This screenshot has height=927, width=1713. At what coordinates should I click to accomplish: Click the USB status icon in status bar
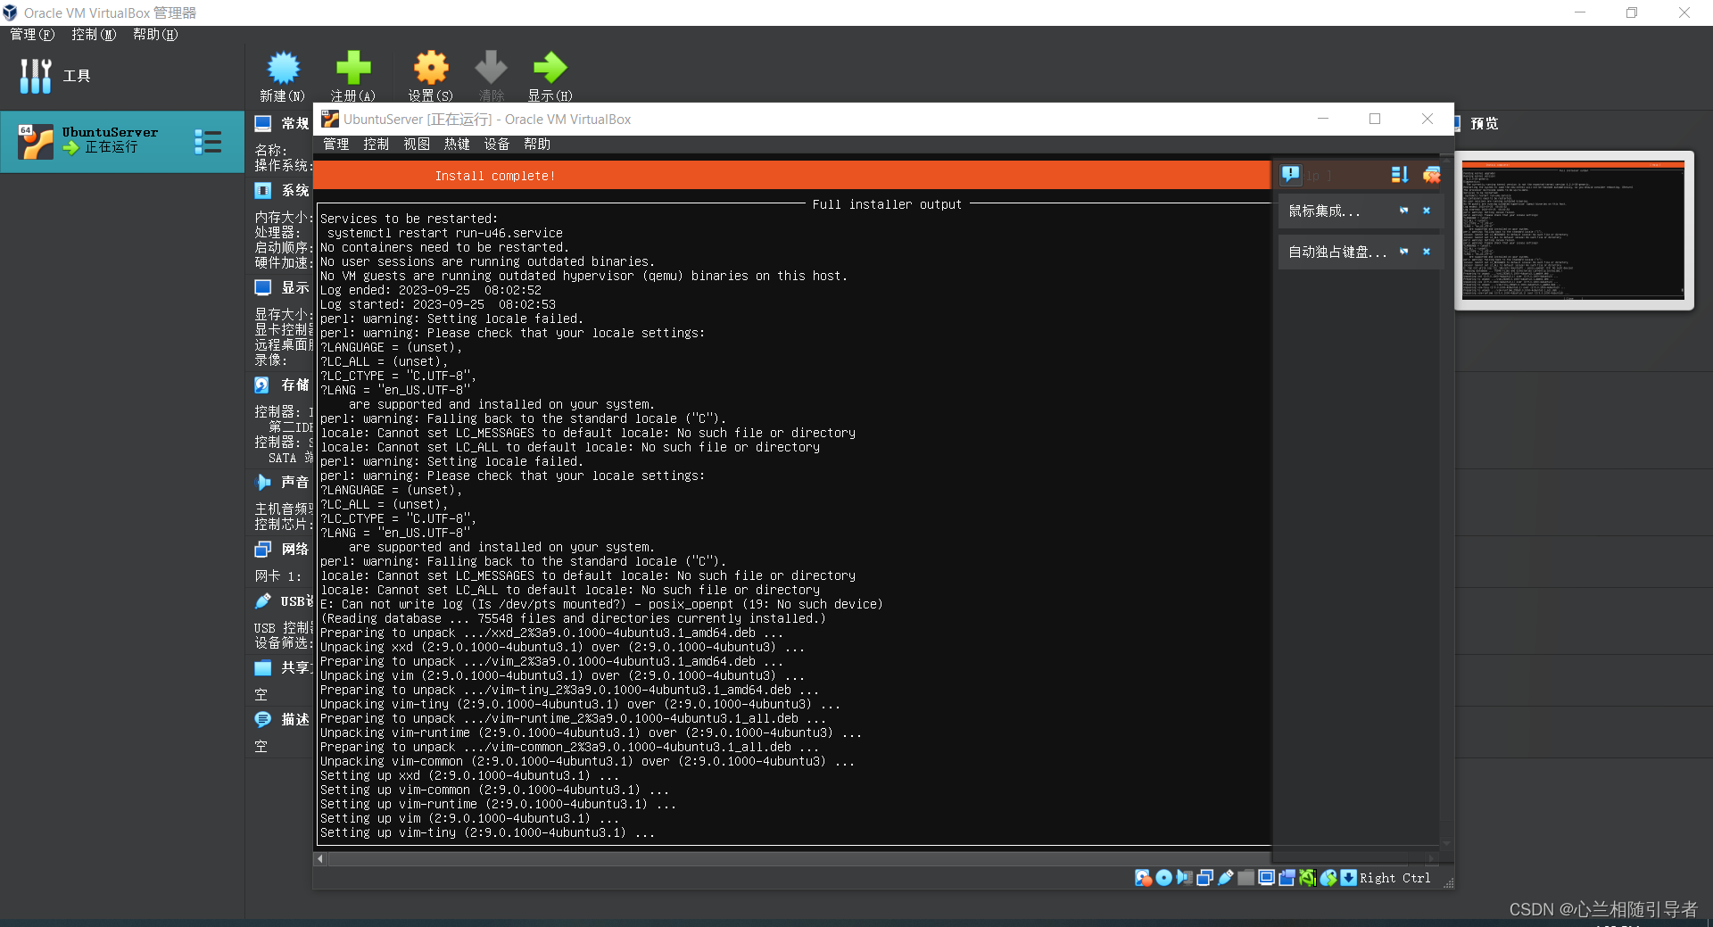1226,878
